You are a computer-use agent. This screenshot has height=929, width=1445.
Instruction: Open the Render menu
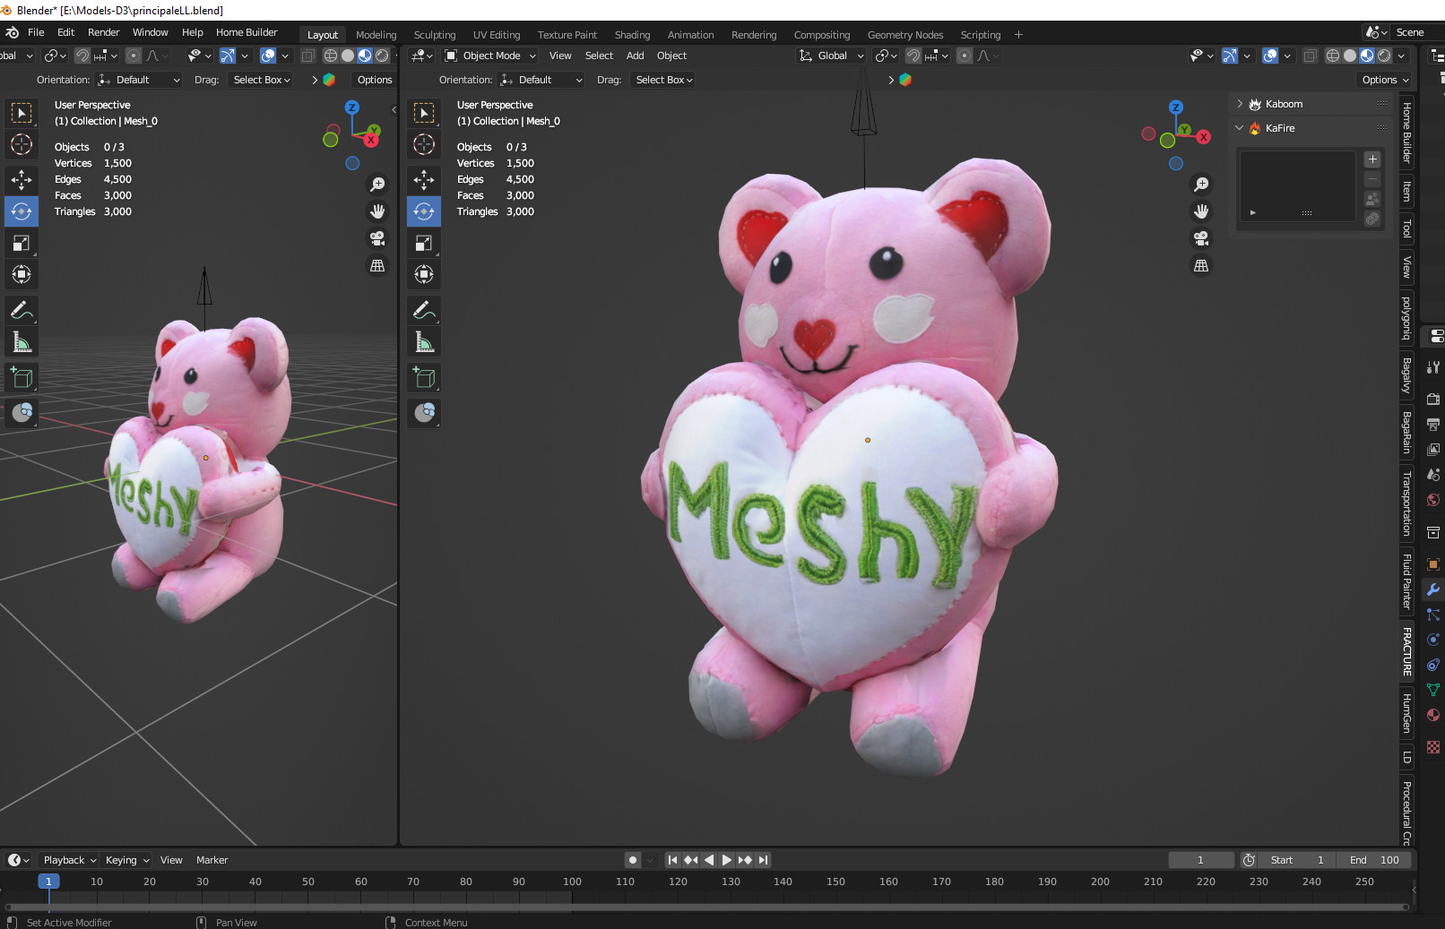coord(104,32)
